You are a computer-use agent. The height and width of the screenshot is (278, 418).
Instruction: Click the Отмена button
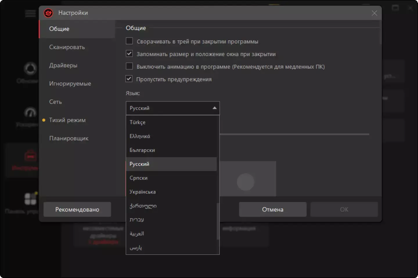click(x=272, y=209)
